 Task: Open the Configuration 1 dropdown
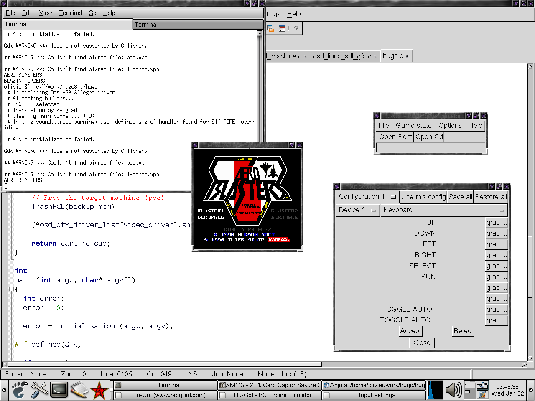click(367, 197)
